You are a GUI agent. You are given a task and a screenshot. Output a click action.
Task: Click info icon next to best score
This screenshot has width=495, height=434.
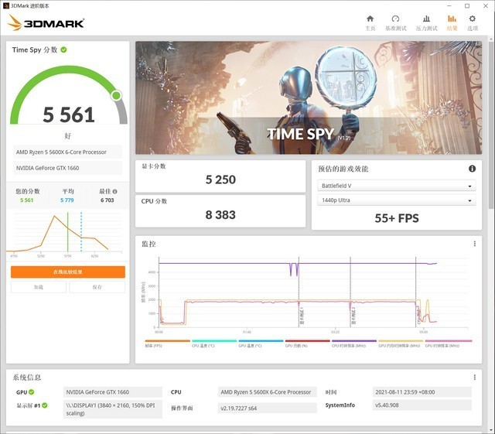coord(115,191)
